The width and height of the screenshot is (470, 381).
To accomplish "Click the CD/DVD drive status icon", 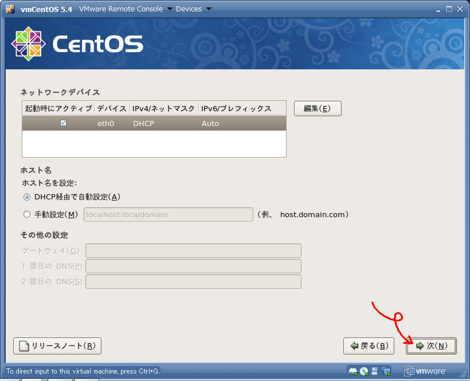I will pos(364,371).
